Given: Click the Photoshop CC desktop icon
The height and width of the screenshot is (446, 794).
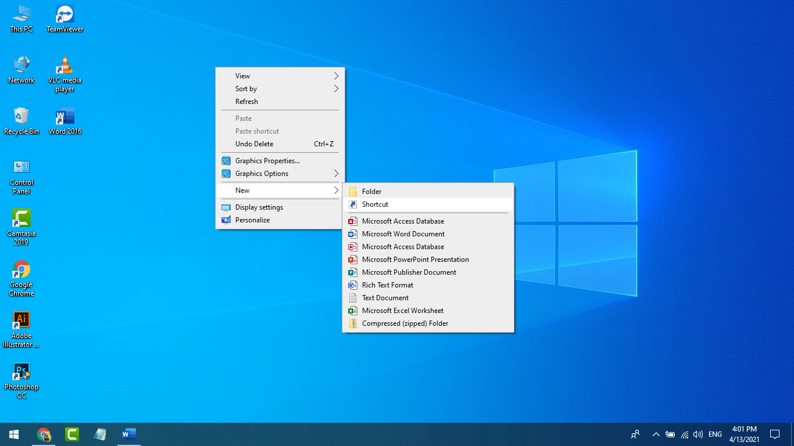Looking at the screenshot, I should click(22, 380).
